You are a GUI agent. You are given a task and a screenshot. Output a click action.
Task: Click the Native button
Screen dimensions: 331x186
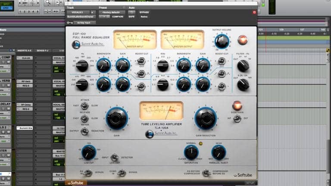[x=144, y=17]
